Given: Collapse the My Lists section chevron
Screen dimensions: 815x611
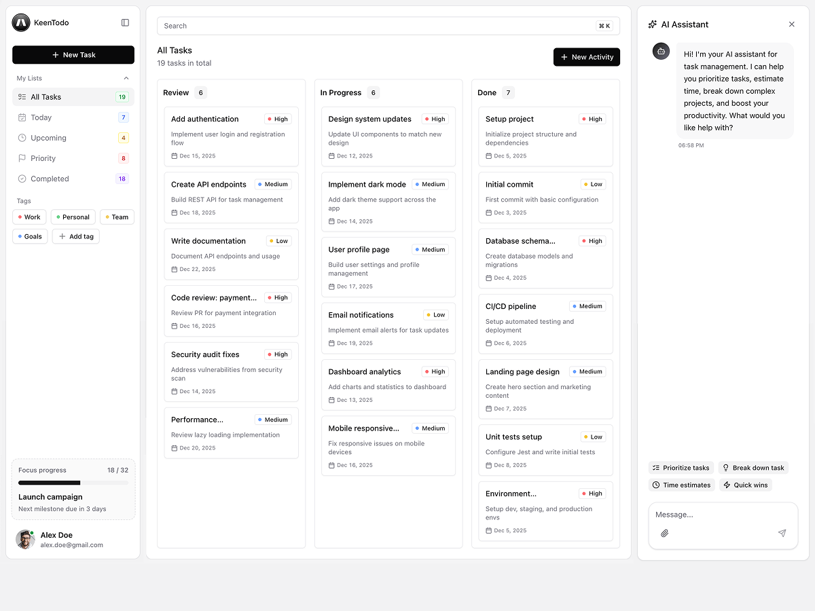Looking at the screenshot, I should [126, 78].
